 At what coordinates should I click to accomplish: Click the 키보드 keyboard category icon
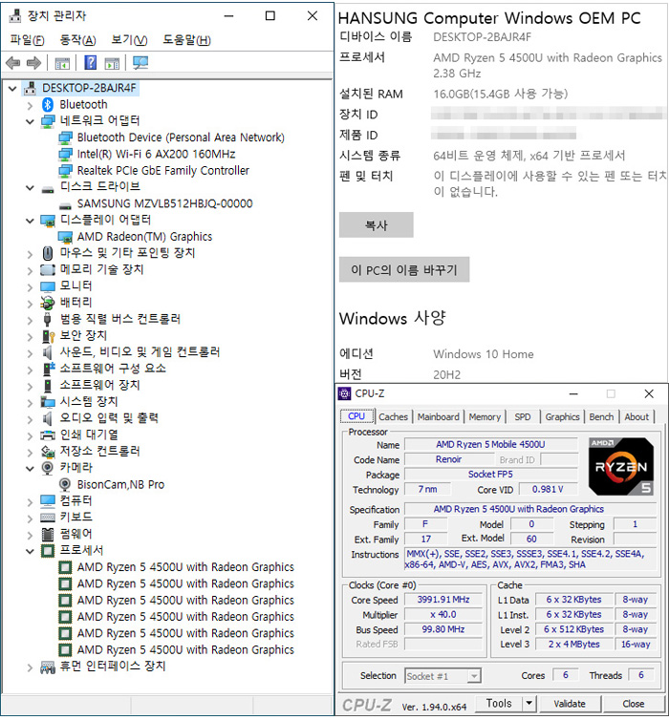coord(48,518)
